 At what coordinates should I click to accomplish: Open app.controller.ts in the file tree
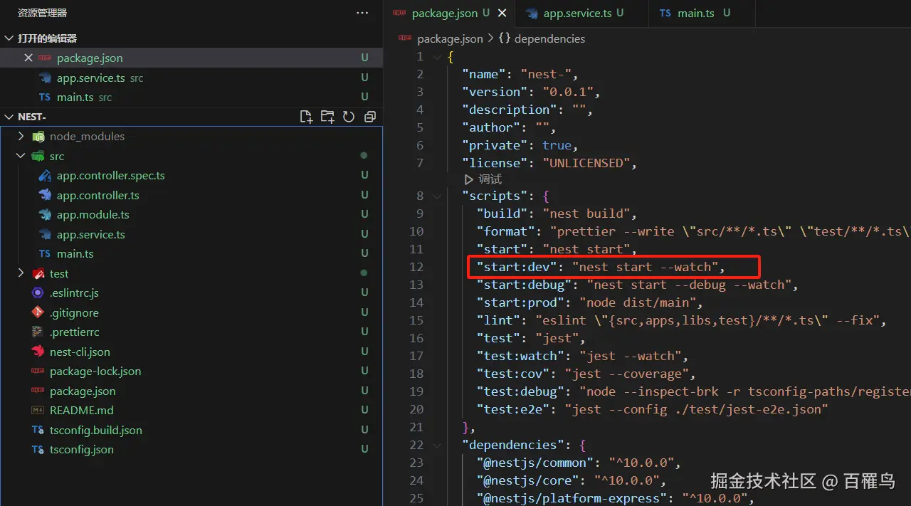[98, 195]
